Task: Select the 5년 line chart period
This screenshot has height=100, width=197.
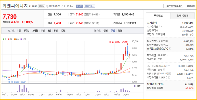Action: click(56, 31)
